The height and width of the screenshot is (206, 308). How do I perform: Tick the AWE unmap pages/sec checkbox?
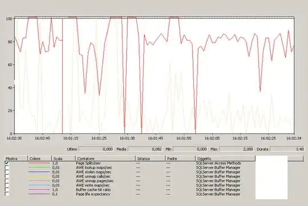click(7, 181)
